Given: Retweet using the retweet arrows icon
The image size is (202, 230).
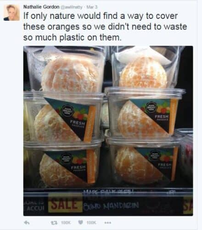Looking at the screenshot, I should 54,222.
